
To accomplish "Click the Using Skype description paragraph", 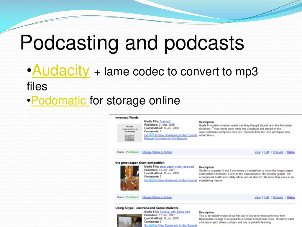I will coord(247,219).
